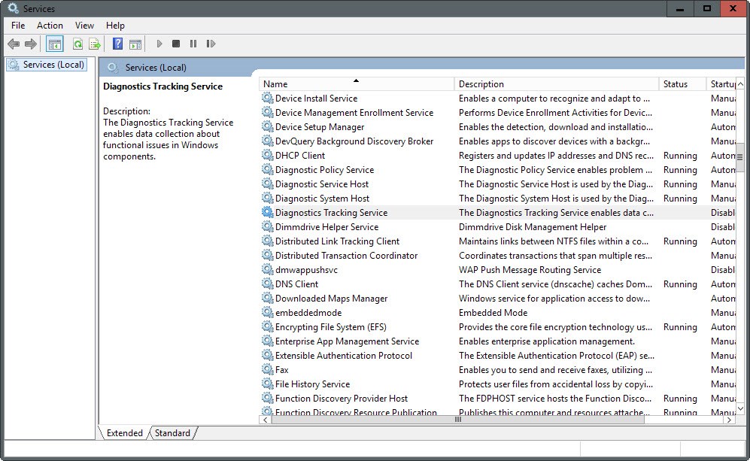
Task: Select DevQuery Background Discovery Broker service
Action: pyautogui.click(x=497, y=141)
